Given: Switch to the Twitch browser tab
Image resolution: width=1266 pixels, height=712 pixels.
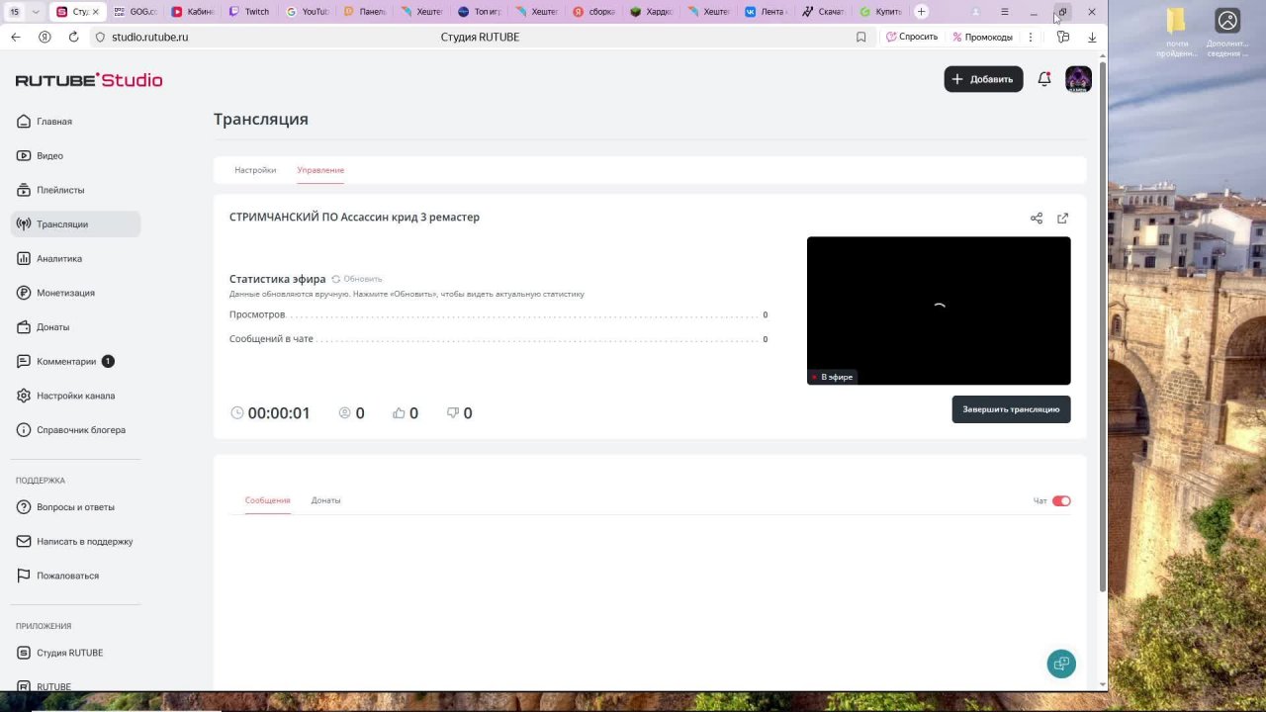Looking at the screenshot, I should (x=248, y=12).
